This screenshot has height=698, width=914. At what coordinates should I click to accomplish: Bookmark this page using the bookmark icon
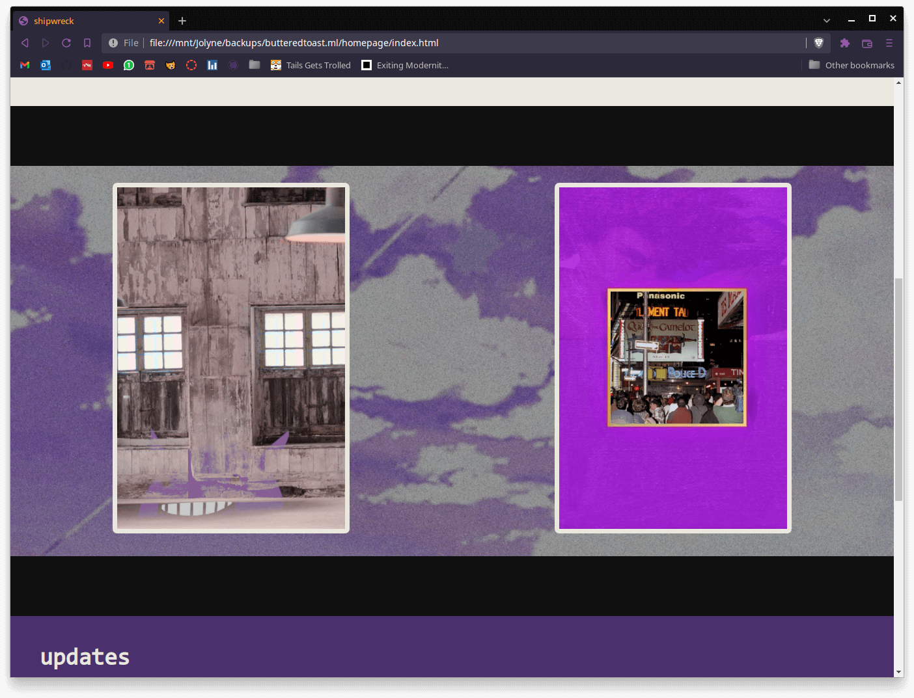87,43
